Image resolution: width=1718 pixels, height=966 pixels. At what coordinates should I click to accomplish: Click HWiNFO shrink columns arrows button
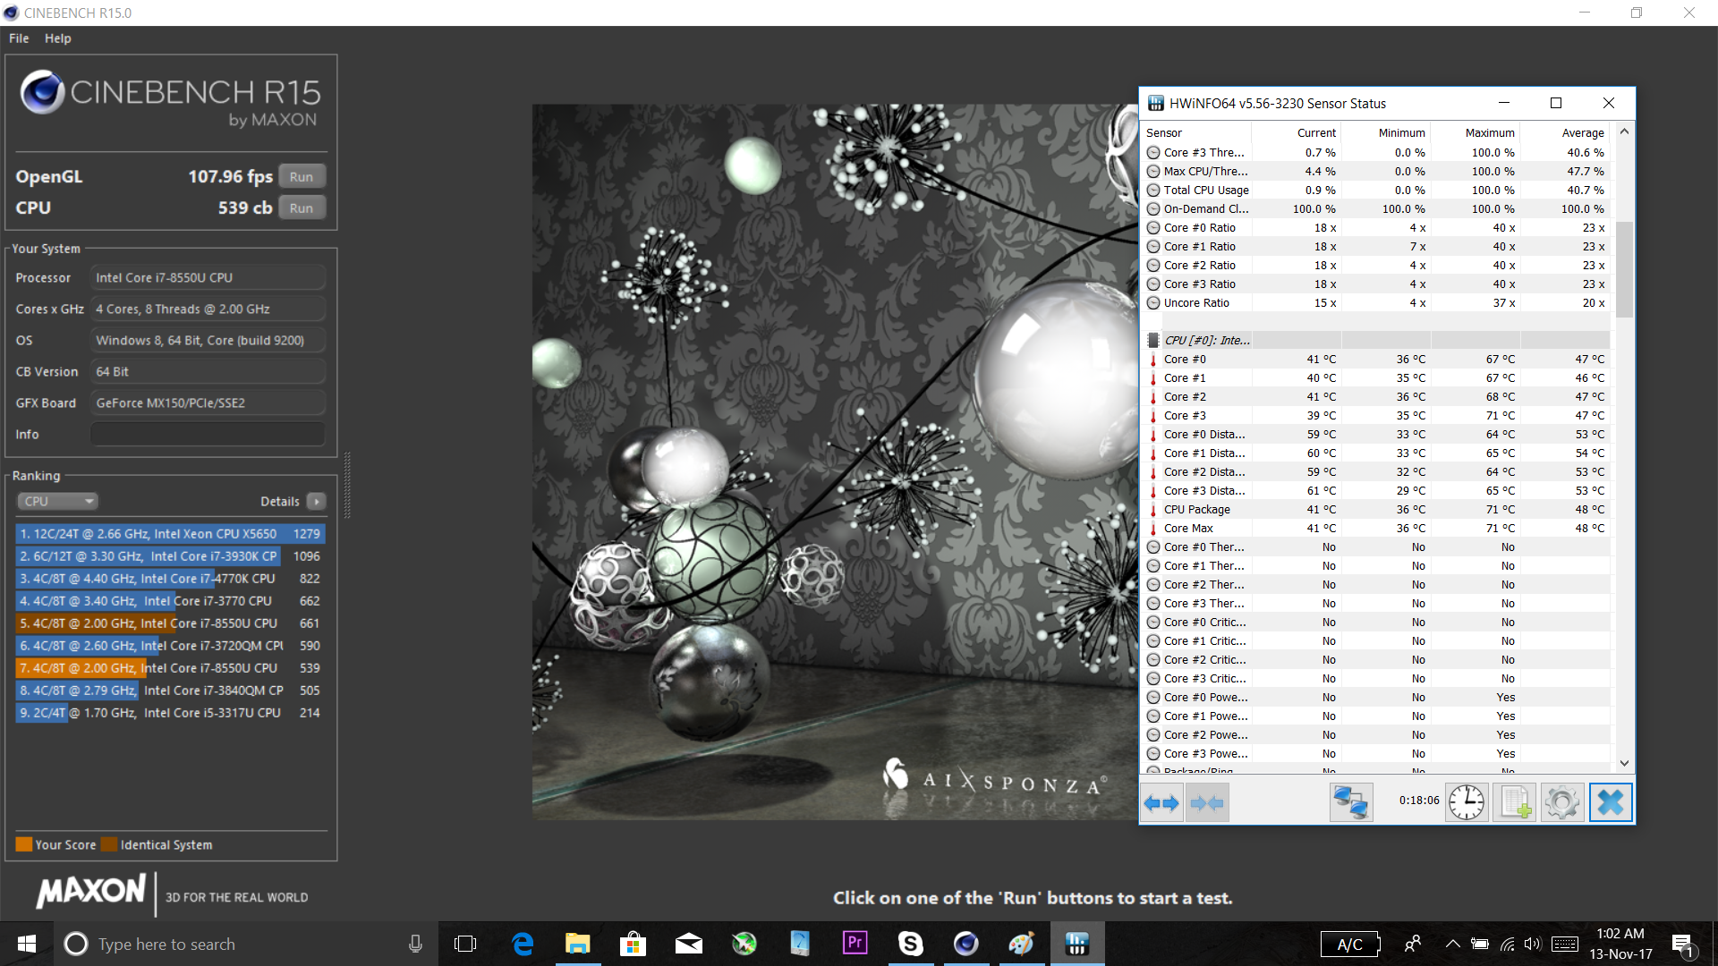pyautogui.click(x=1207, y=802)
